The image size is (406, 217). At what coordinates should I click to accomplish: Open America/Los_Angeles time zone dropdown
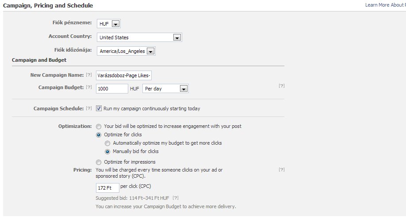[150, 51]
